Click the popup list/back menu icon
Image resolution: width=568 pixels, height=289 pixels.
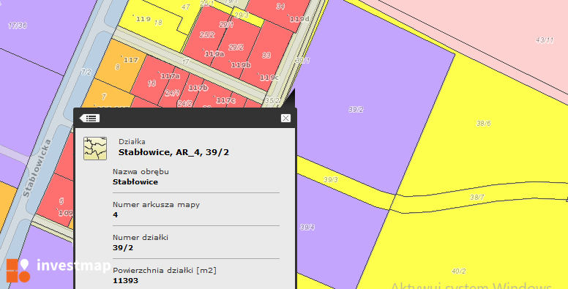coord(89,118)
